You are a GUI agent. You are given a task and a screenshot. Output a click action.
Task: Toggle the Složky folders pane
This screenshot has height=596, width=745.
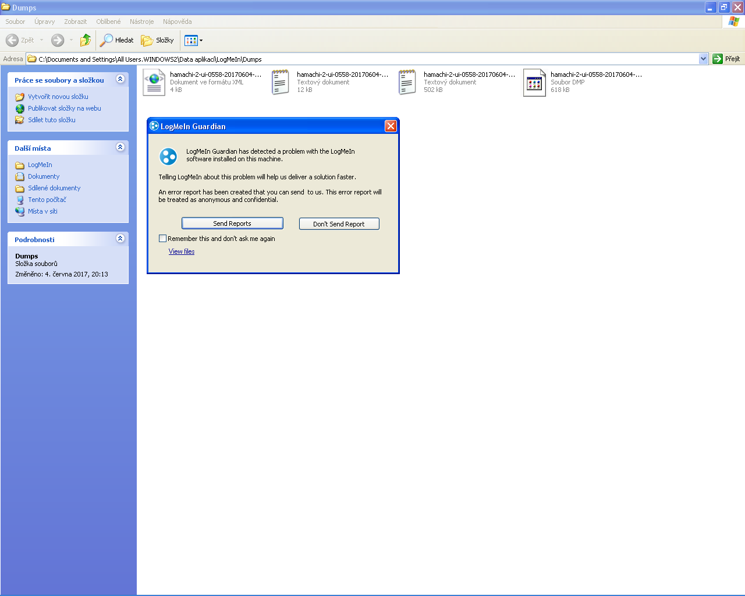(157, 40)
